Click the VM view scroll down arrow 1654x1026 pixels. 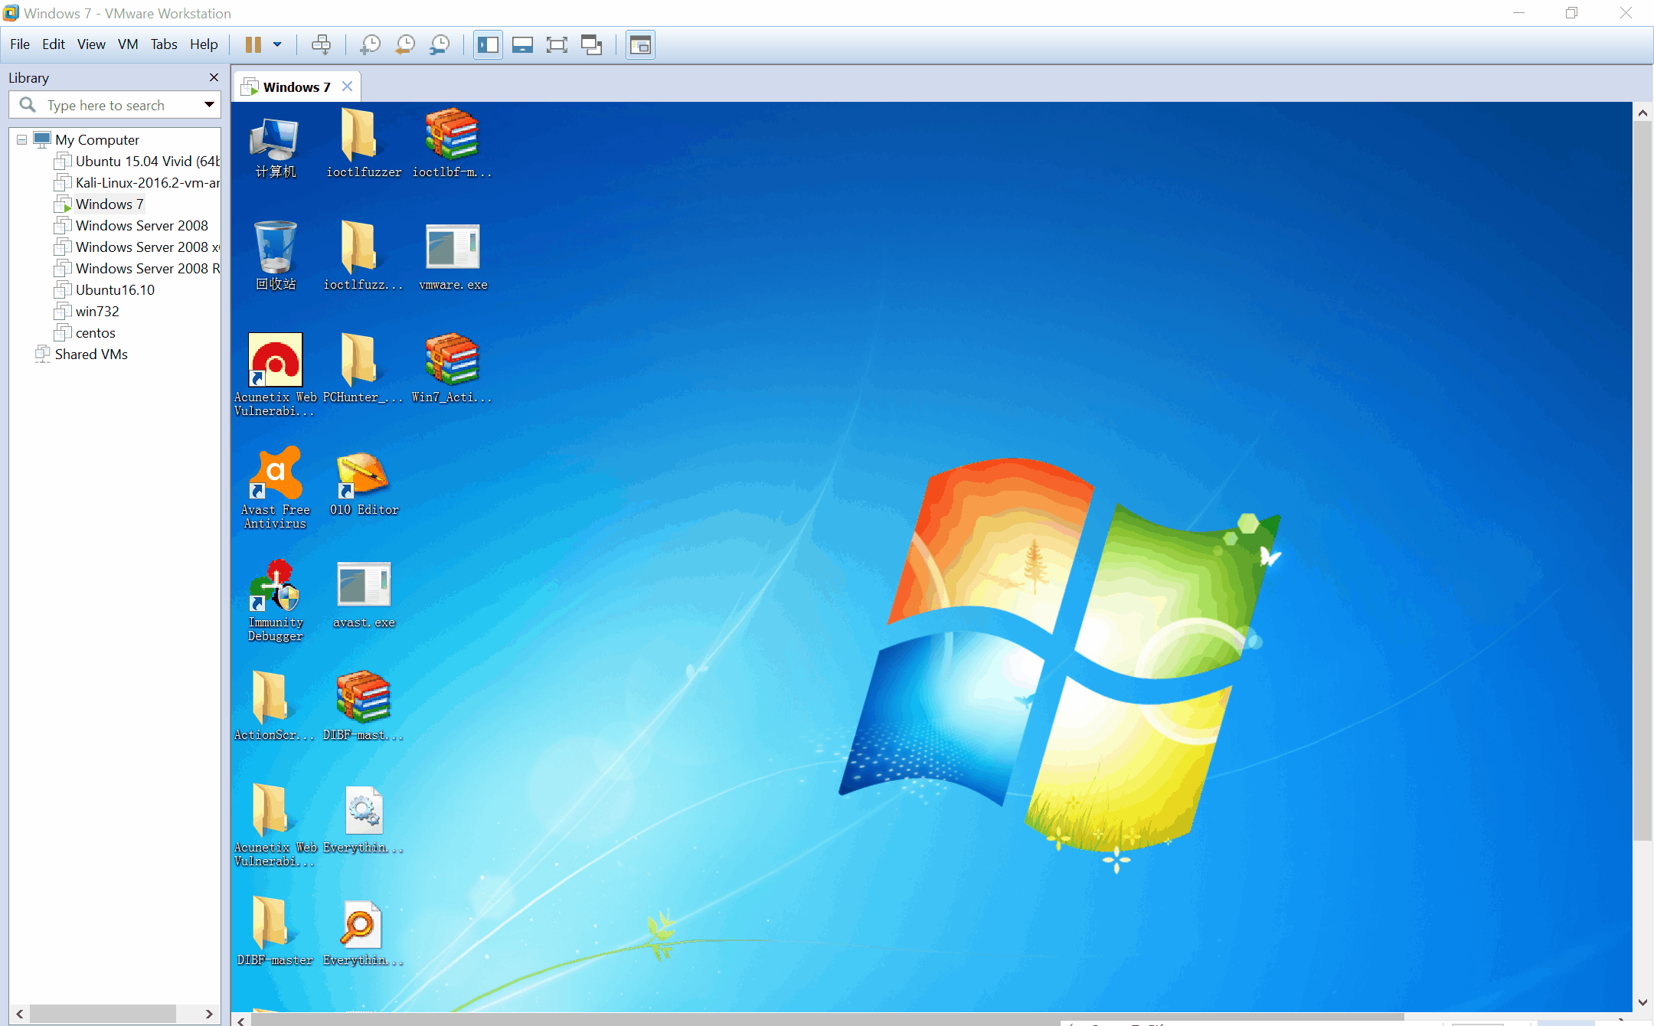click(1643, 1002)
